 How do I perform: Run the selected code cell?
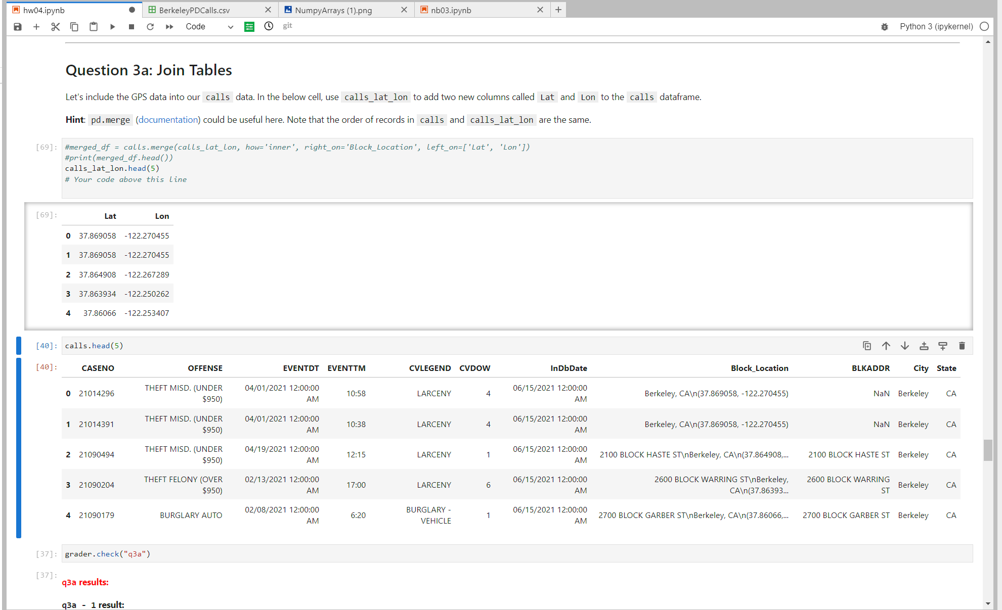[x=112, y=26]
